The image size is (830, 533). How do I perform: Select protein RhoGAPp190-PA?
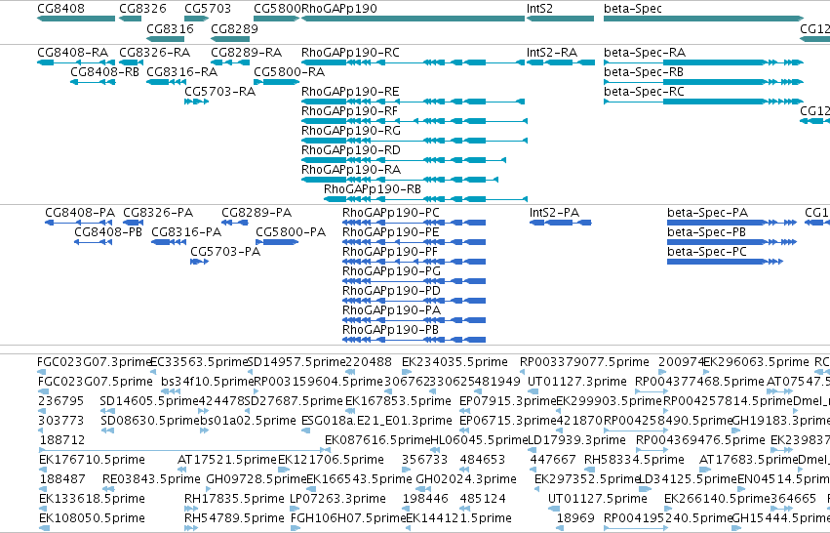pos(414,320)
